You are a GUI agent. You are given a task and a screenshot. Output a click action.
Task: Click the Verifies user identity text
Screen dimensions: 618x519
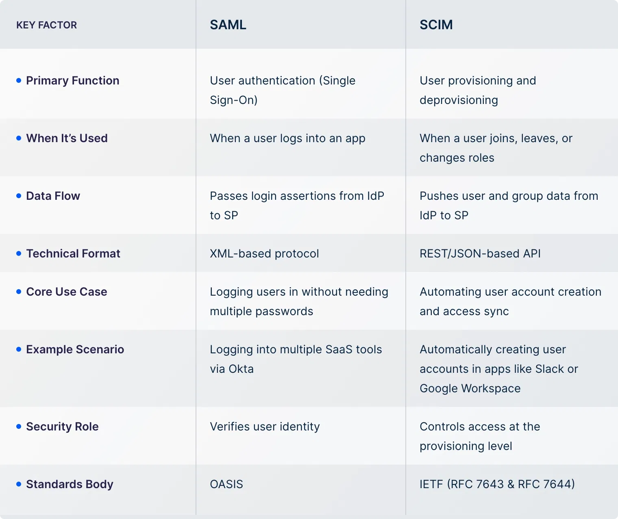pyautogui.click(x=265, y=426)
